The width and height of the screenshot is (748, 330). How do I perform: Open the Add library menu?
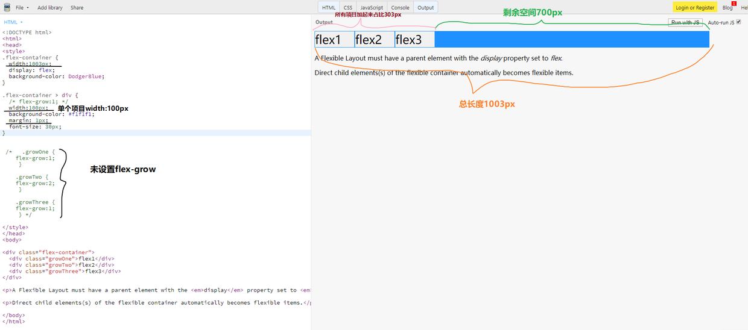pos(50,8)
